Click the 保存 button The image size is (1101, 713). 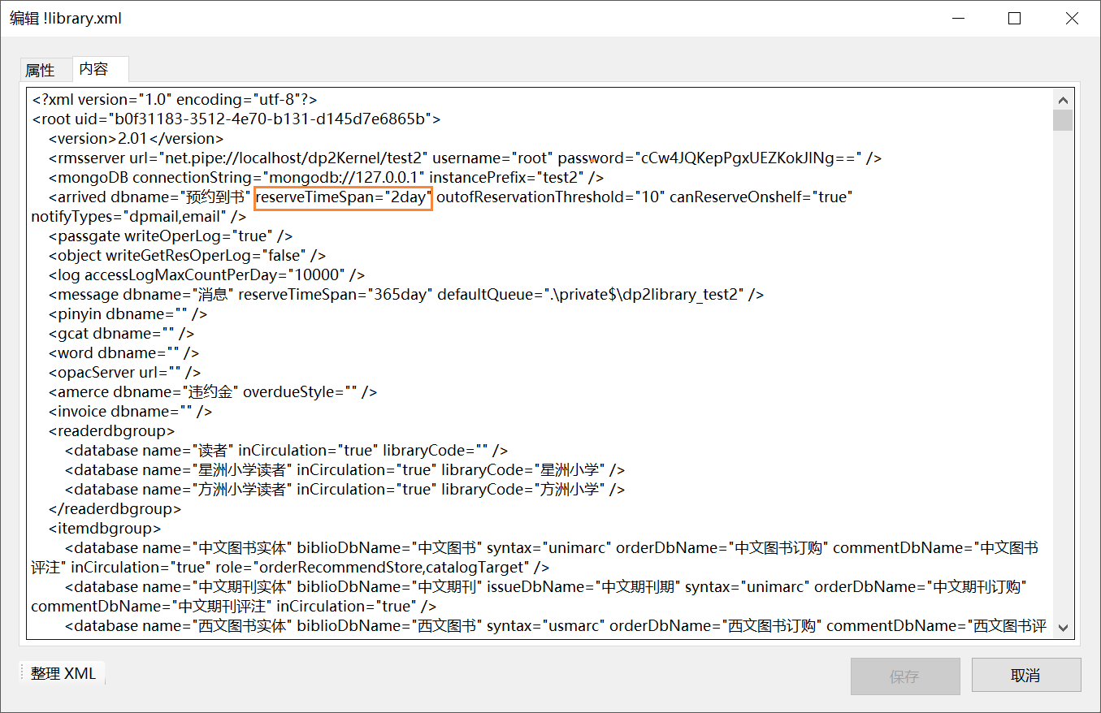point(904,676)
